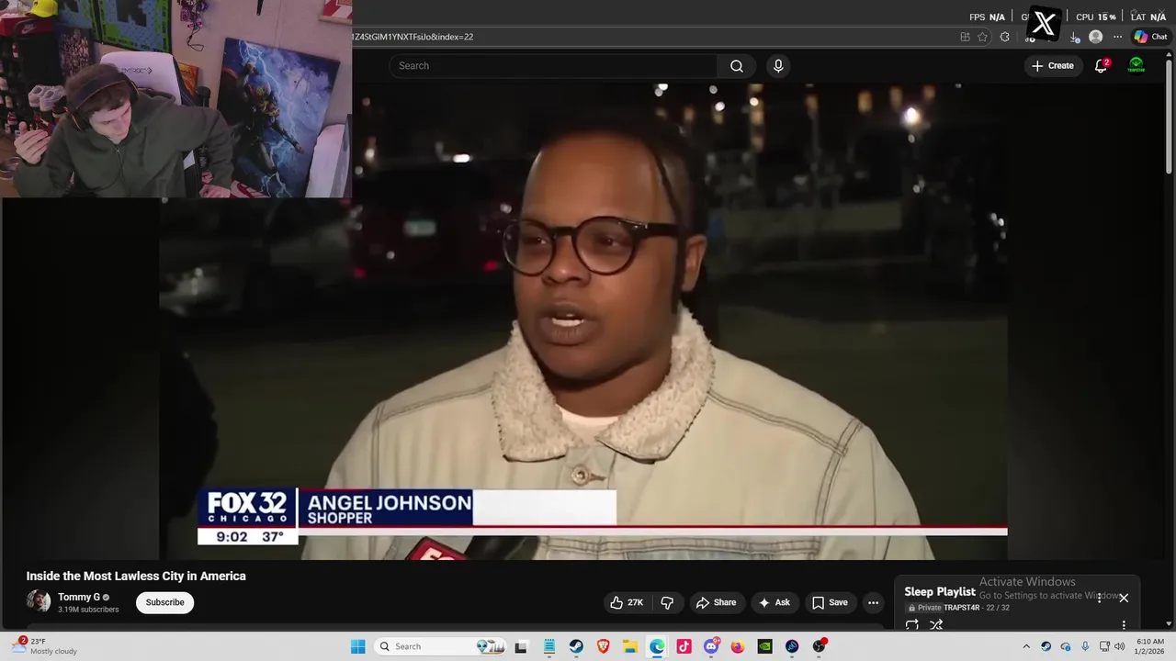
Task: Open Steam from the taskbar
Action: pyautogui.click(x=576, y=646)
